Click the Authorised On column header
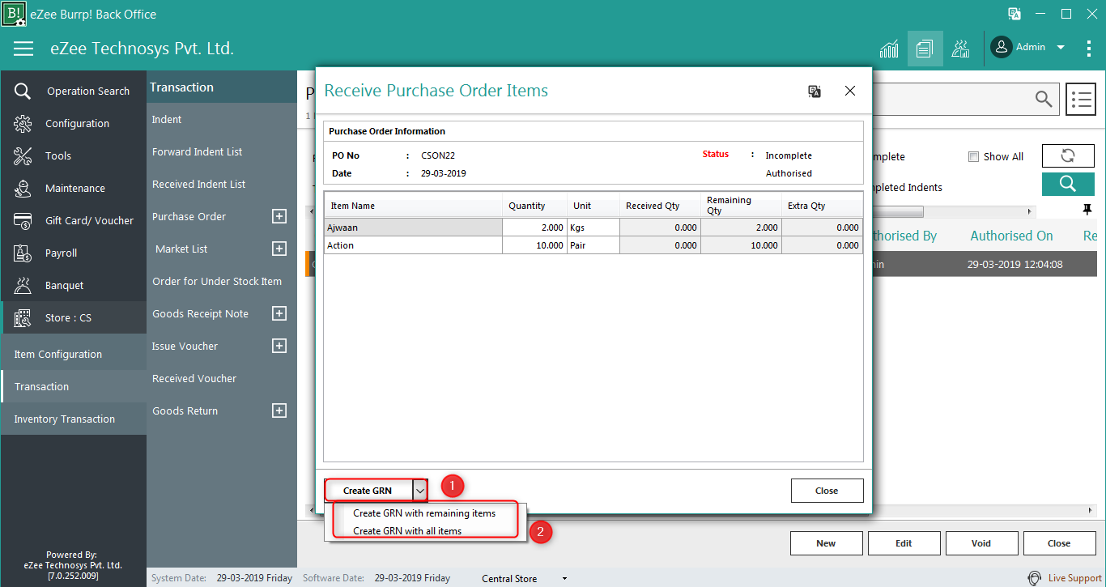This screenshot has width=1106, height=587. click(1011, 236)
